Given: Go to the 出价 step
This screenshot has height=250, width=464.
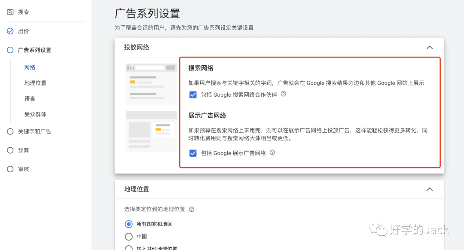Looking at the screenshot, I should click(23, 31).
